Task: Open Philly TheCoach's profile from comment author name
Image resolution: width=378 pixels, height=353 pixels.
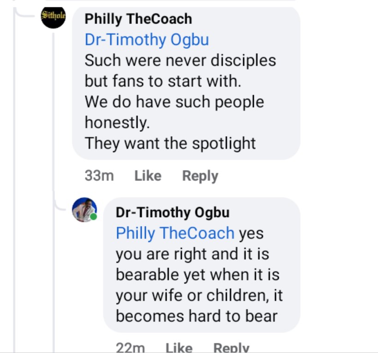Action: click(138, 19)
